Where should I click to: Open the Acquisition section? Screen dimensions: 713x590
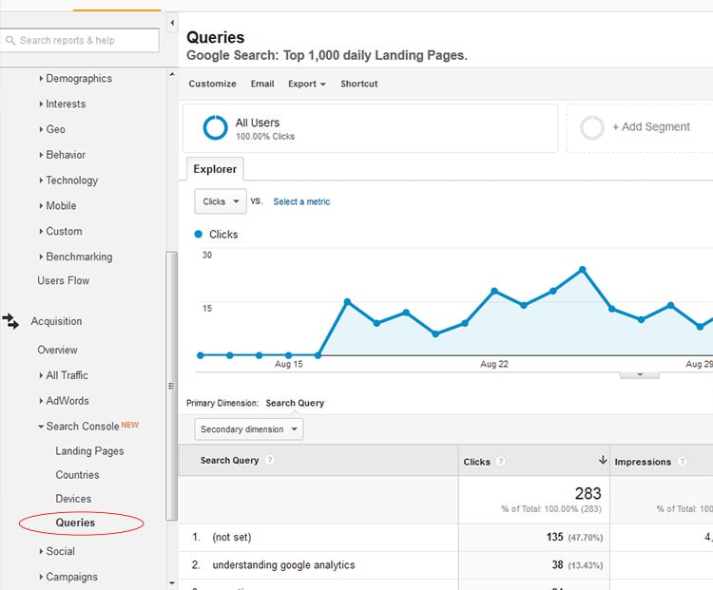(56, 321)
